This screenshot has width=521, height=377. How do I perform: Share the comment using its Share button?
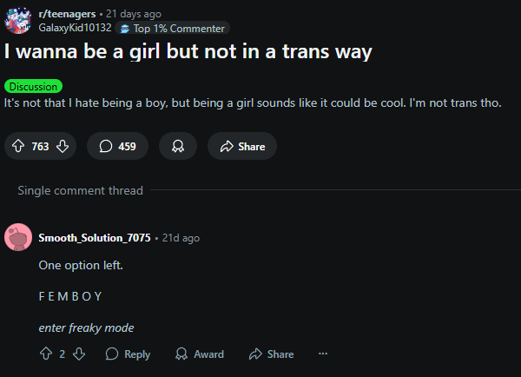271,354
